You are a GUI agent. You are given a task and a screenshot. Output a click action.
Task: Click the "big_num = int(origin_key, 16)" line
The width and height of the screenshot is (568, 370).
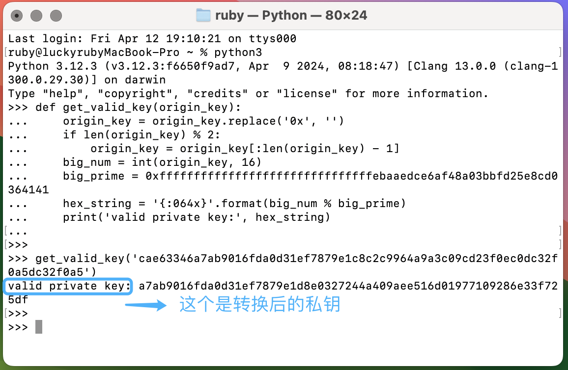[162, 162]
